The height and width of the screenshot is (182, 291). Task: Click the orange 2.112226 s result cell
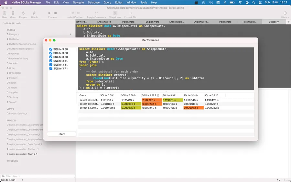click(x=151, y=100)
